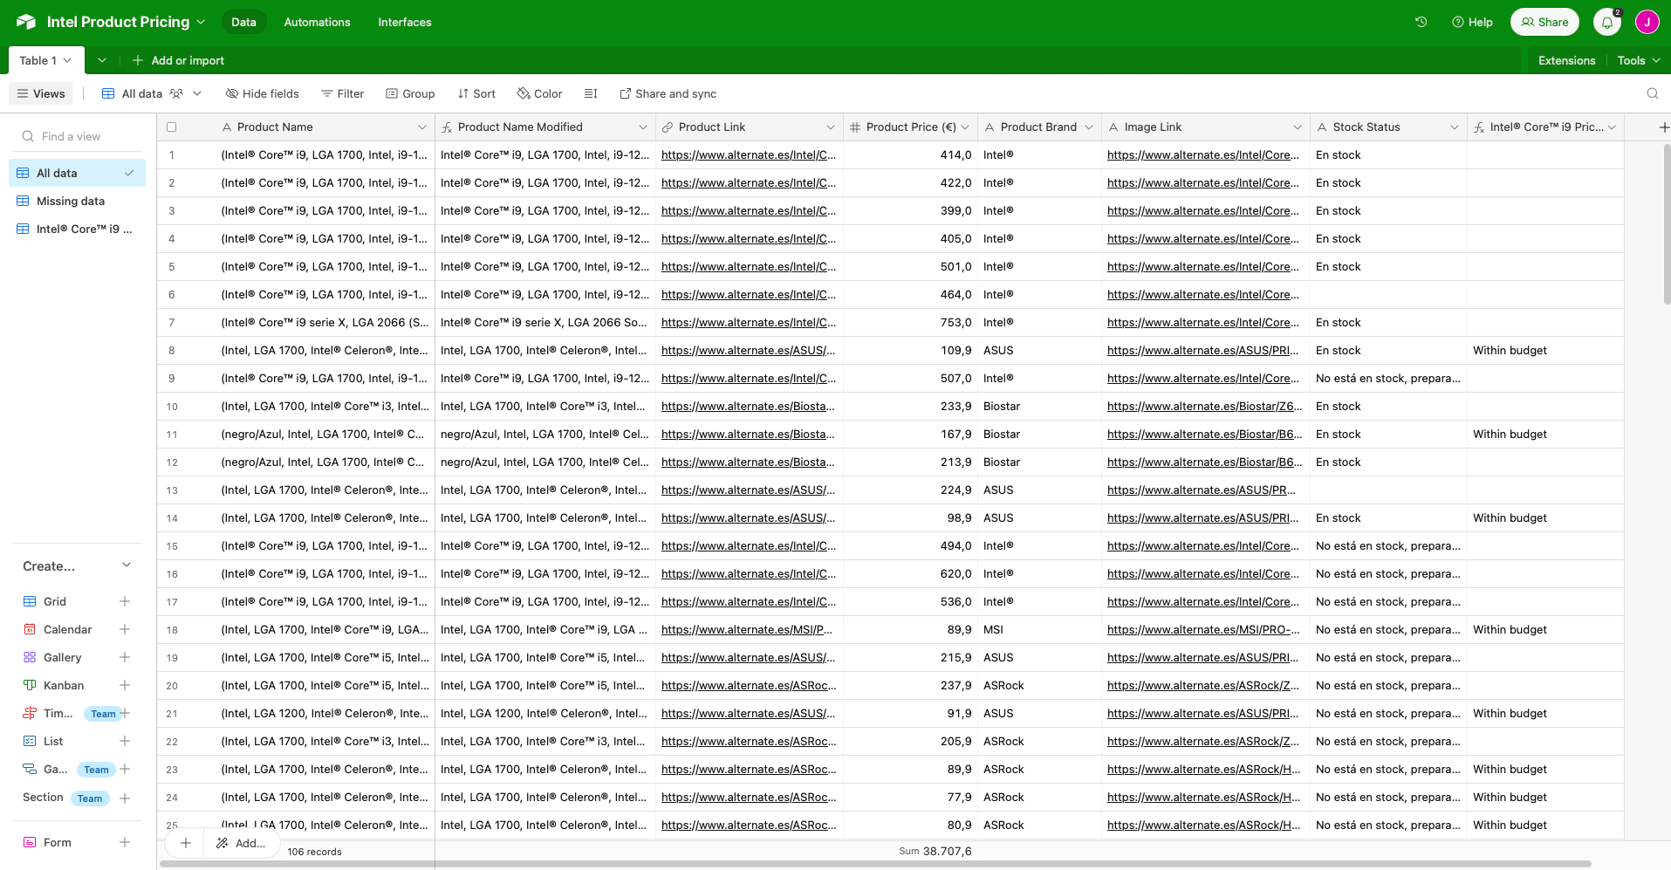The height and width of the screenshot is (870, 1671).
Task: Select row number 5
Action: click(x=171, y=267)
